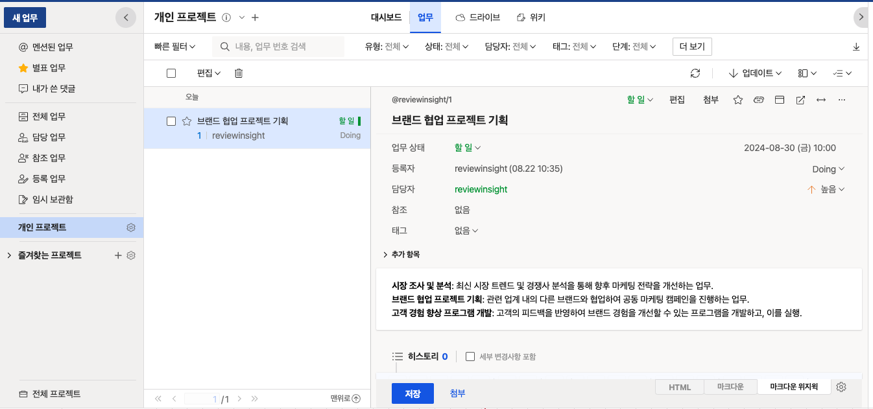Click the refresh icon above task detail

point(695,73)
